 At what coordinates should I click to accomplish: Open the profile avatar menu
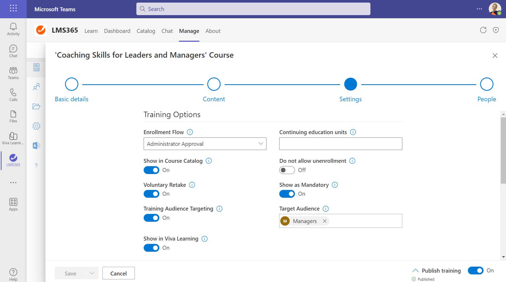tap(495, 9)
